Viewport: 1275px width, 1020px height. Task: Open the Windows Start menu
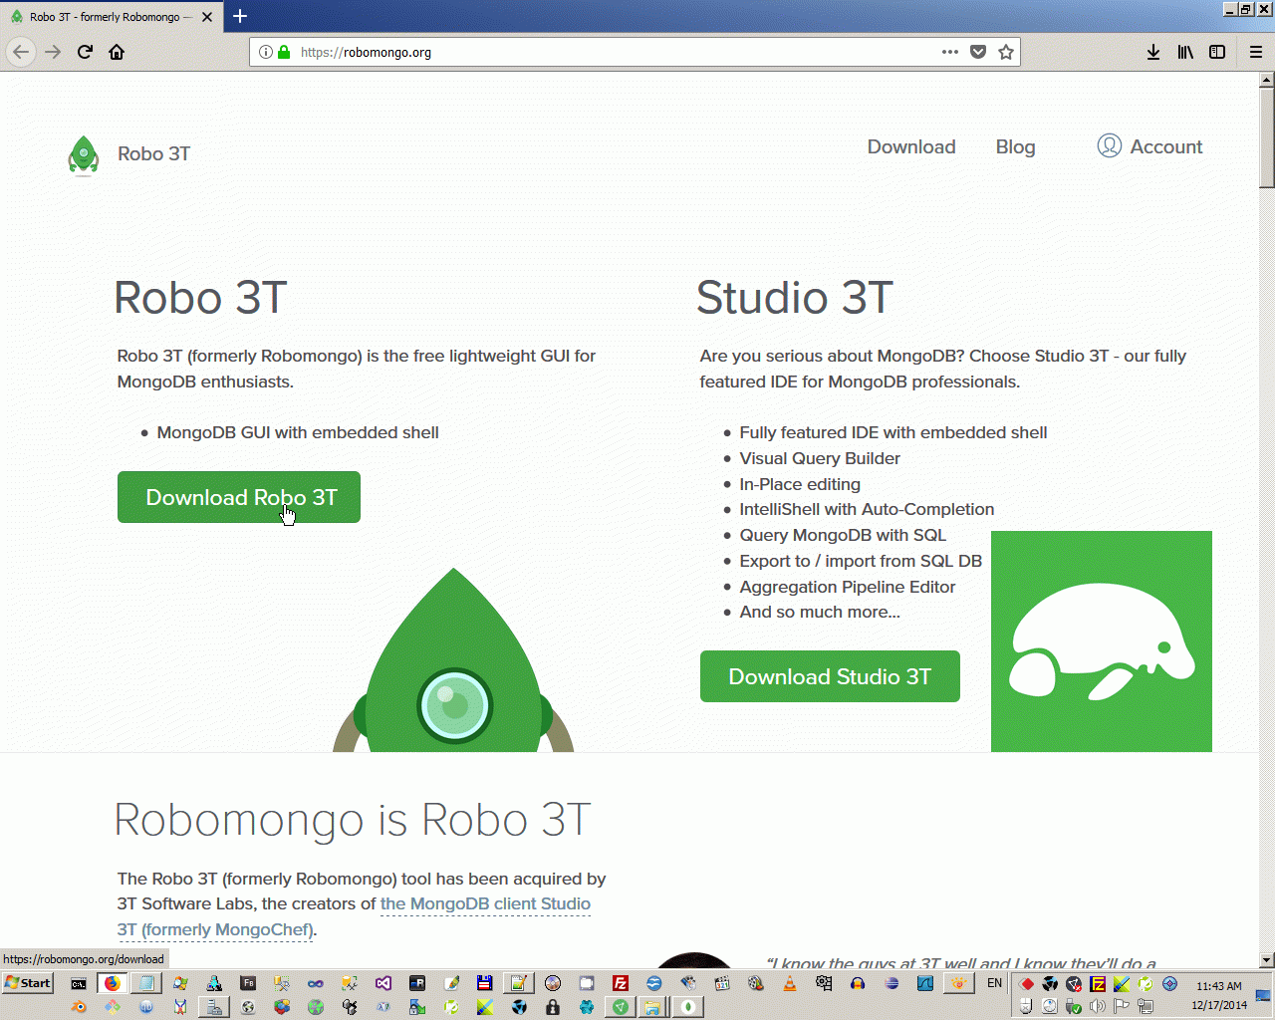[28, 983]
